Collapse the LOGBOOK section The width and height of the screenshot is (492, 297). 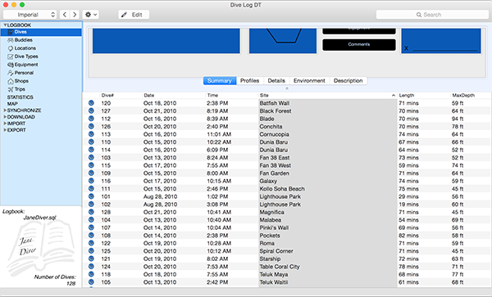click(5, 25)
